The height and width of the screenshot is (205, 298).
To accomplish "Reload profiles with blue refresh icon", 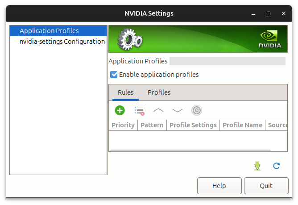I will tap(276, 166).
